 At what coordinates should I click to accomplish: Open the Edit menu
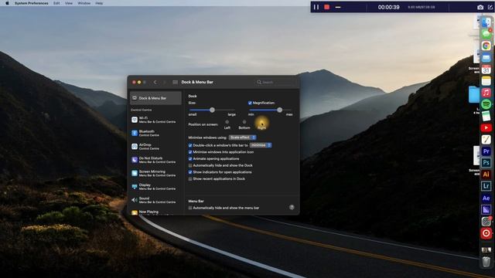56,3
